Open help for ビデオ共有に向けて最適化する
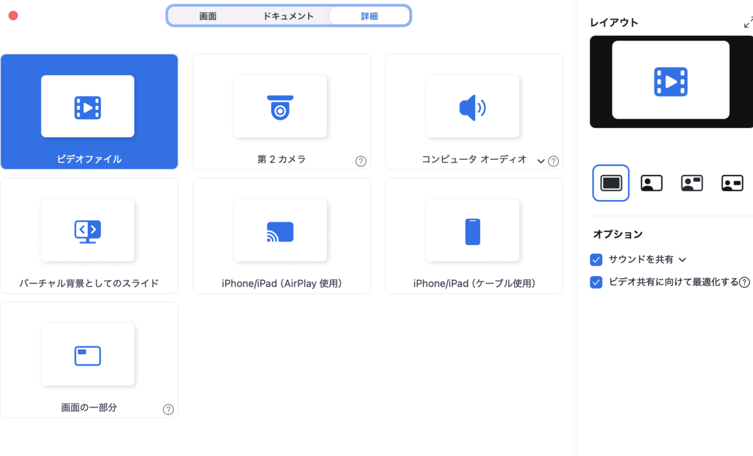The width and height of the screenshot is (753, 456). (745, 282)
